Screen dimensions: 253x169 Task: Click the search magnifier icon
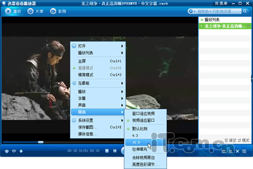click(x=245, y=11)
